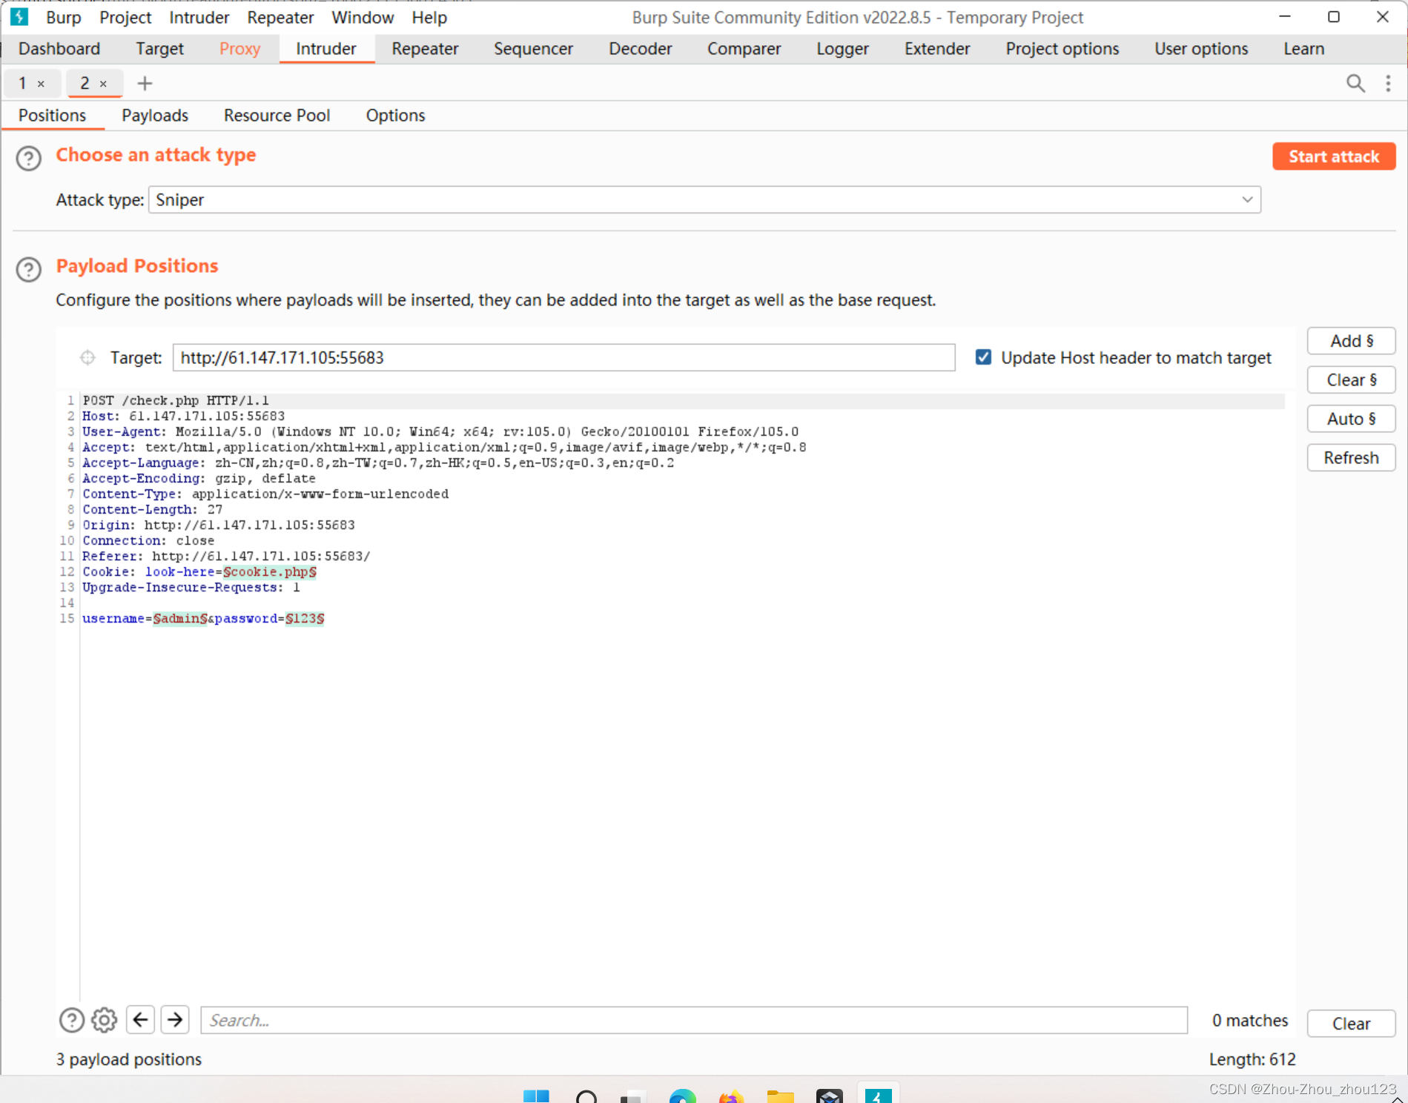Screen dimensions: 1408x1103
Task: Open the taskbar search icon
Action: tap(586, 1096)
